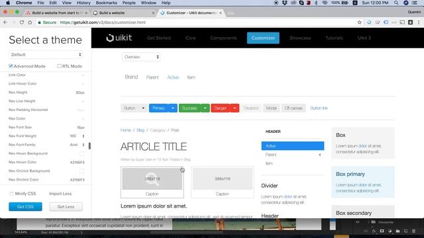Go back with browser back arrow
Viewport: 424px width, 238px height.
[x=5, y=22]
